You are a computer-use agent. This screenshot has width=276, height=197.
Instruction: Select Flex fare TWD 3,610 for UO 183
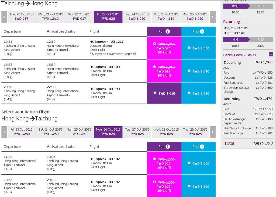click(x=189, y=71)
